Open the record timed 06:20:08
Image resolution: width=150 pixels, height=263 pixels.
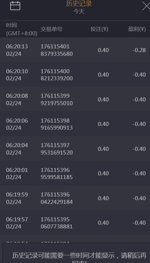point(75,99)
